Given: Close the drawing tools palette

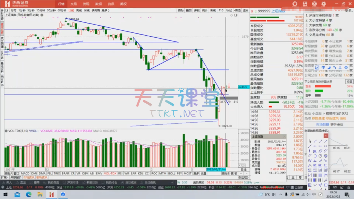Looking at the screenshot, I should coord(326,136).
